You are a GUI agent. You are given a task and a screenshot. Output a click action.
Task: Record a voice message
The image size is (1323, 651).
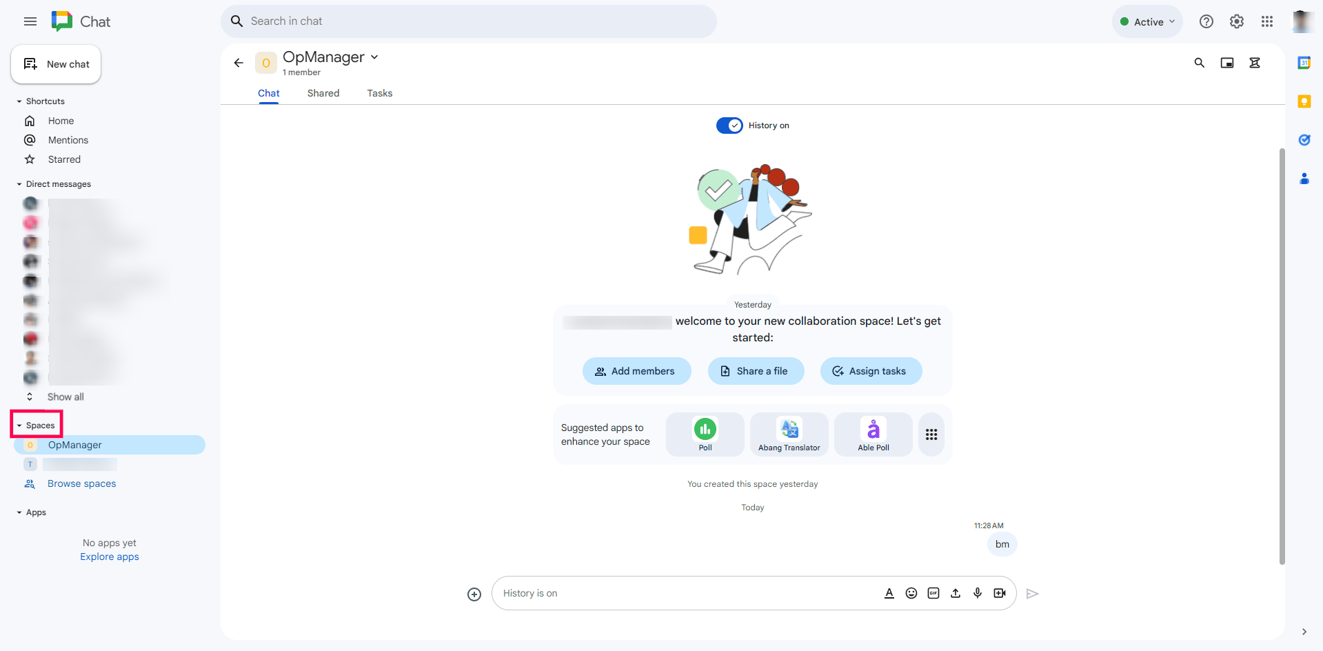978,593
